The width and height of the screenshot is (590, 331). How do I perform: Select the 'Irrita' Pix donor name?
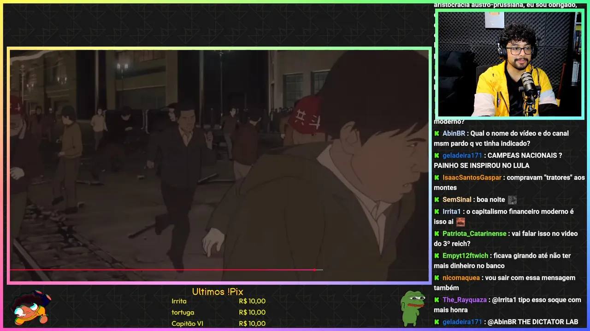(x=179, y=301)
